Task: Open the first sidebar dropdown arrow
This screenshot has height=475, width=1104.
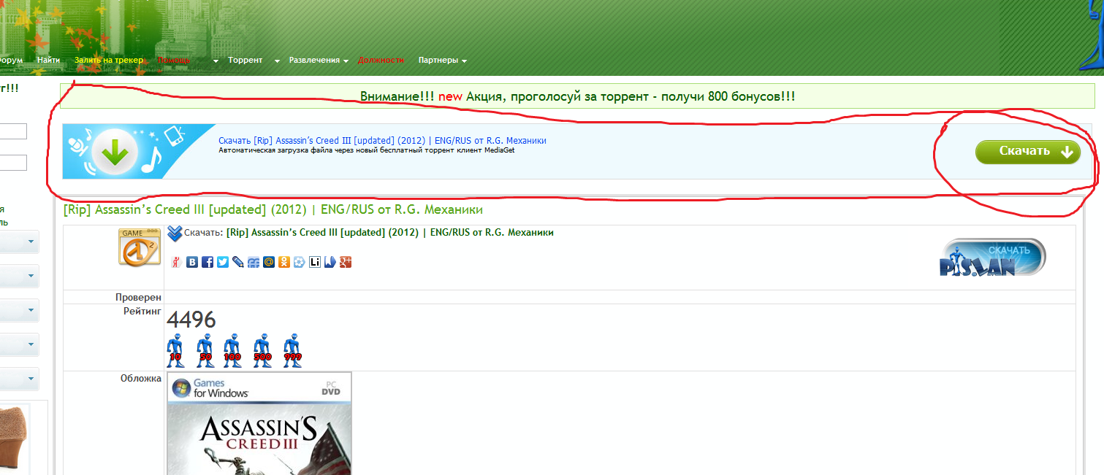Action: [x=31, y=242]
